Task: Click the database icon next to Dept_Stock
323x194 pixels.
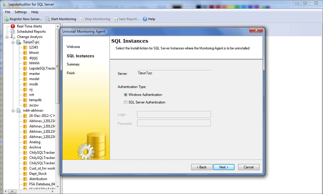Action: (x=25, y=174)
